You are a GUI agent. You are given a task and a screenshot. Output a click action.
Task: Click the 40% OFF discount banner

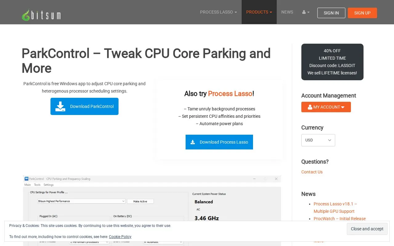[332, 62]
